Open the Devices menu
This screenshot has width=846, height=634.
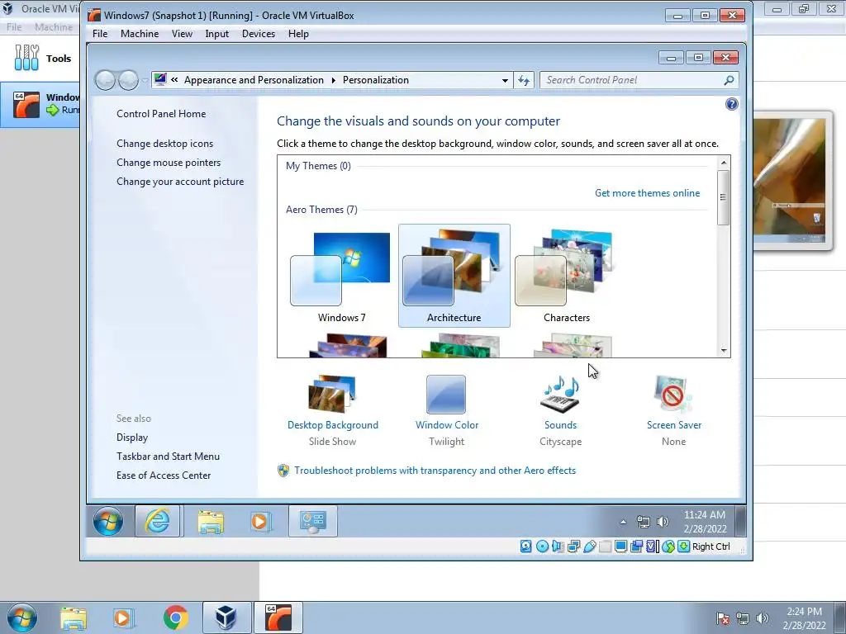tap(259, 33)
